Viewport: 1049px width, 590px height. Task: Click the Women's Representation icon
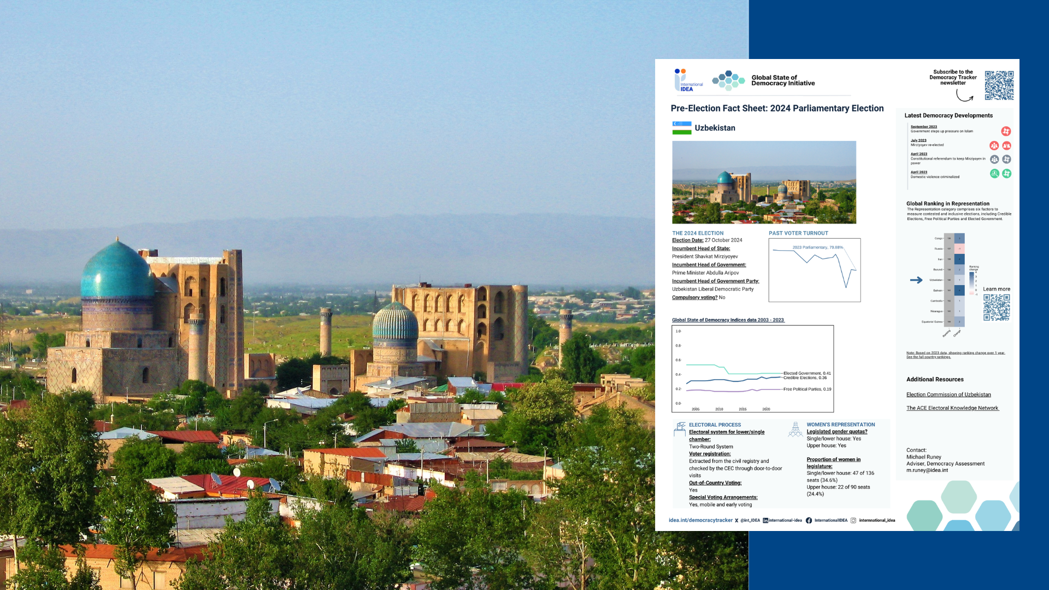(795, 429)
